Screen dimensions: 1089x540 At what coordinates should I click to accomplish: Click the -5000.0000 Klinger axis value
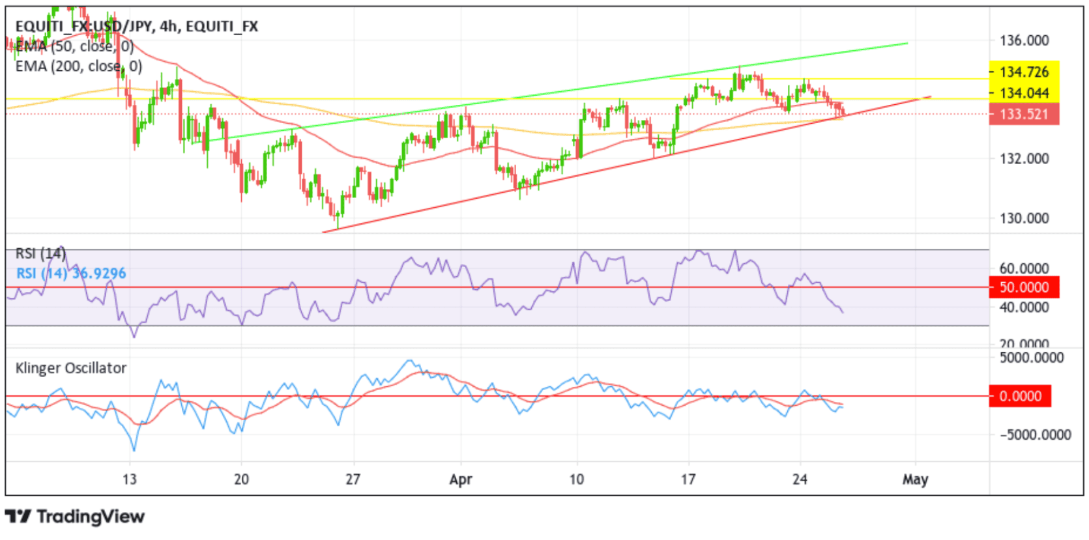coord(1036,434)
